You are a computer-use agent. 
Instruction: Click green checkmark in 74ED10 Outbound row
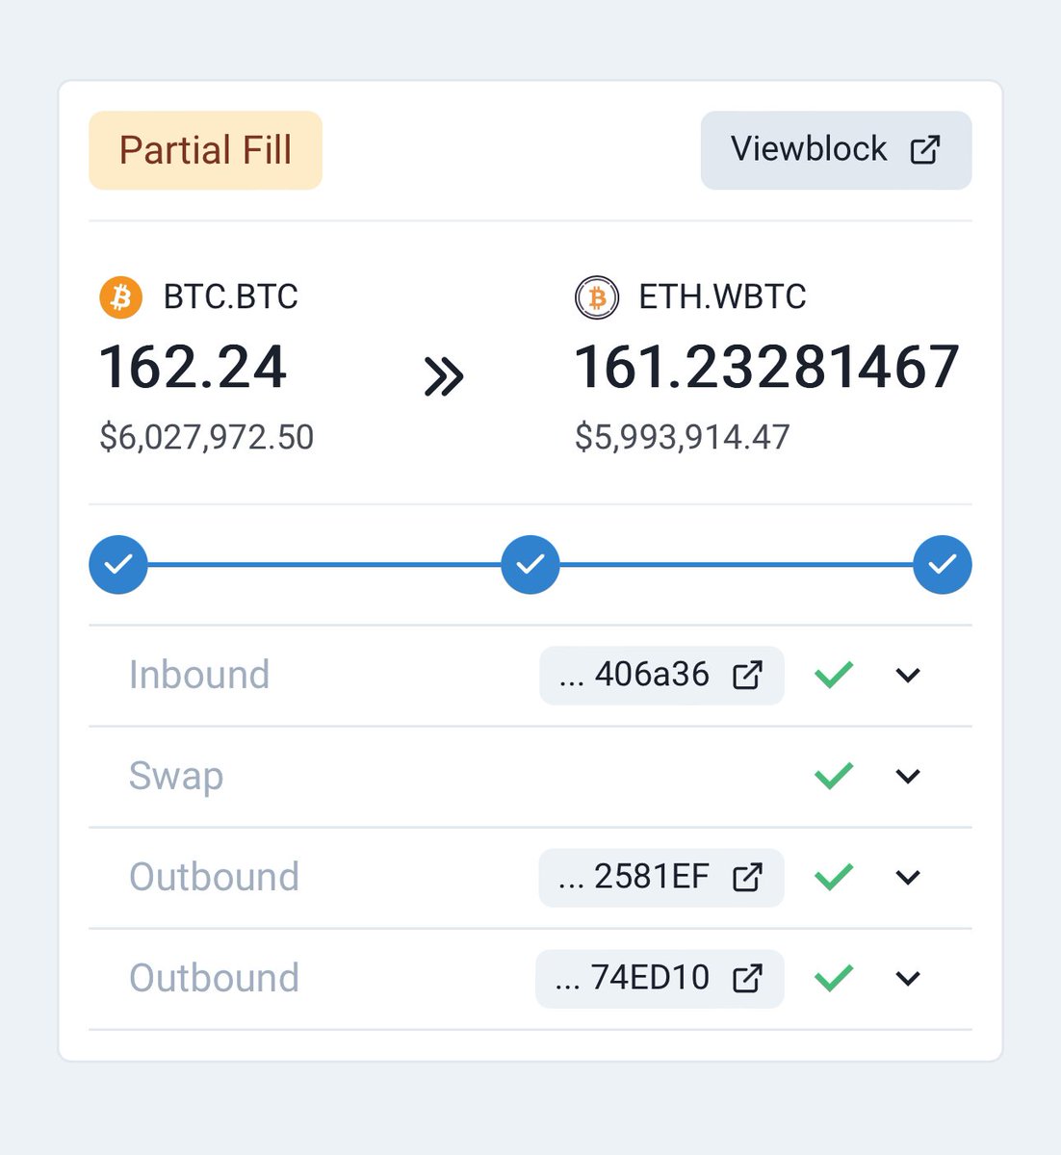click(834, 978)
